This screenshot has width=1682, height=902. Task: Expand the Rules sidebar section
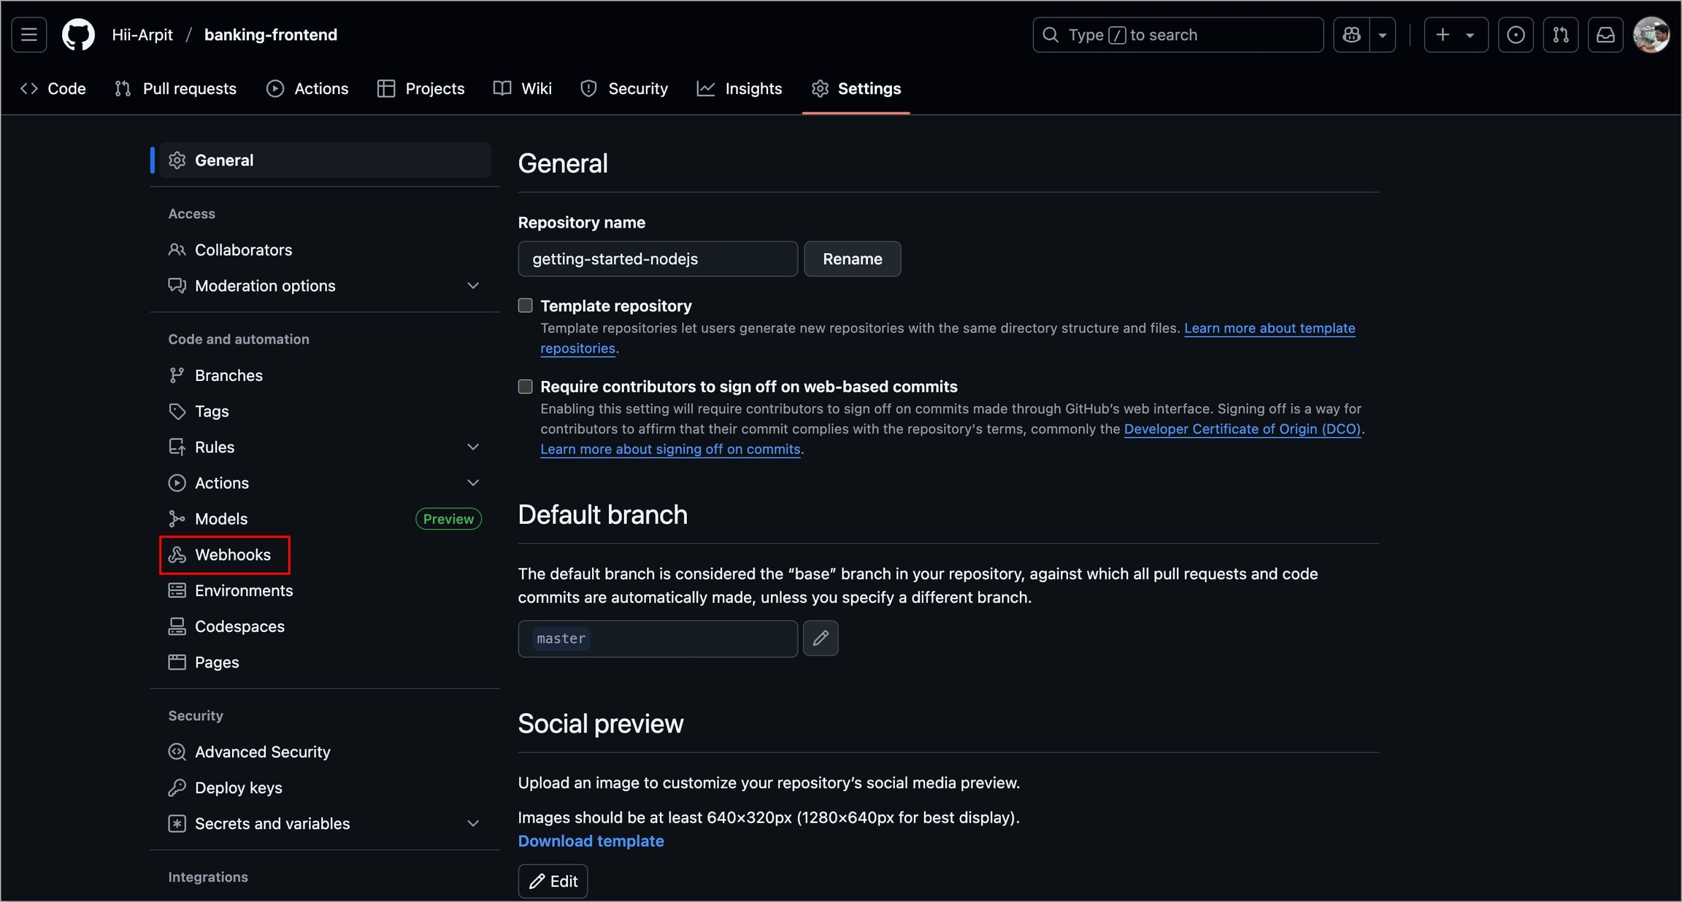pyautogui.click(x=472, y=447)
